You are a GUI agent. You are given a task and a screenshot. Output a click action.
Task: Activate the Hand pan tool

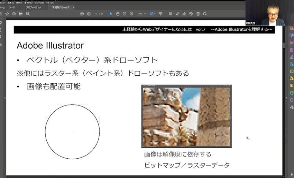pos(118,14)
